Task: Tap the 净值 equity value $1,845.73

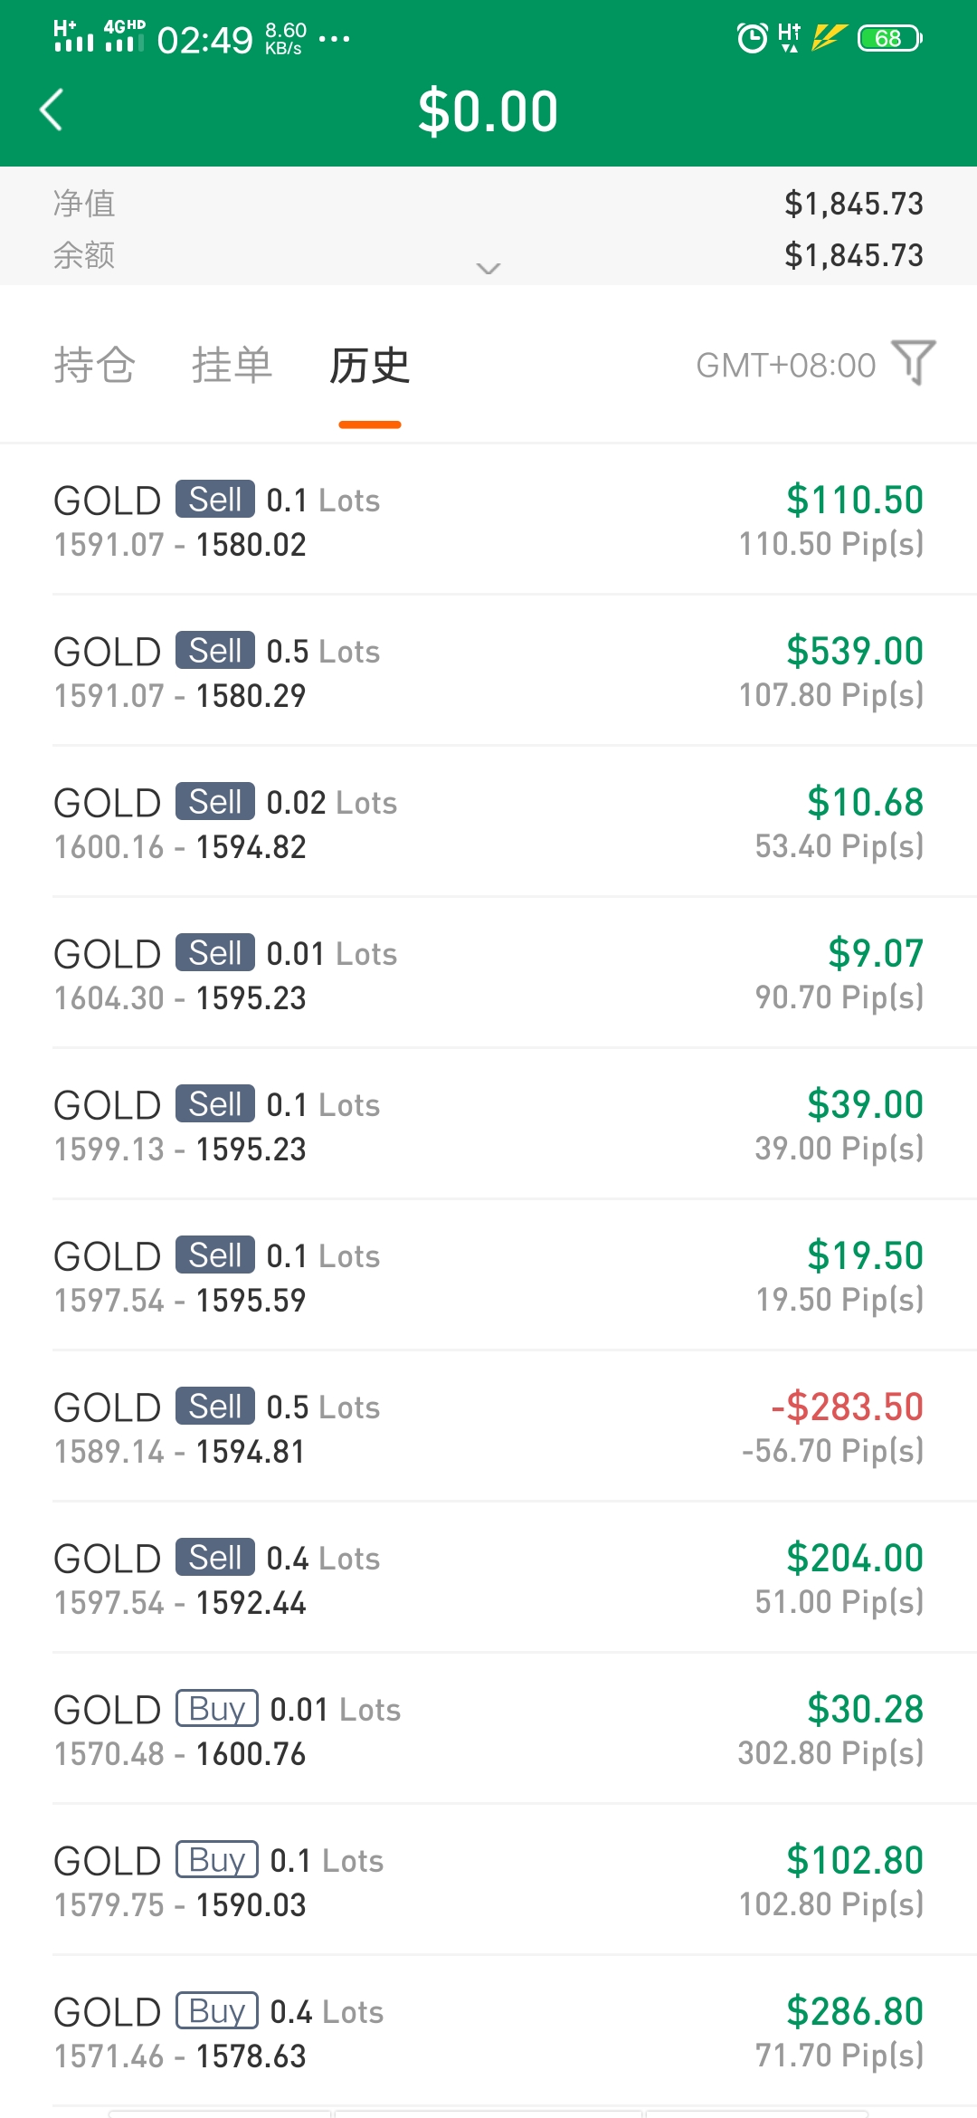Action: click(853, 204)
